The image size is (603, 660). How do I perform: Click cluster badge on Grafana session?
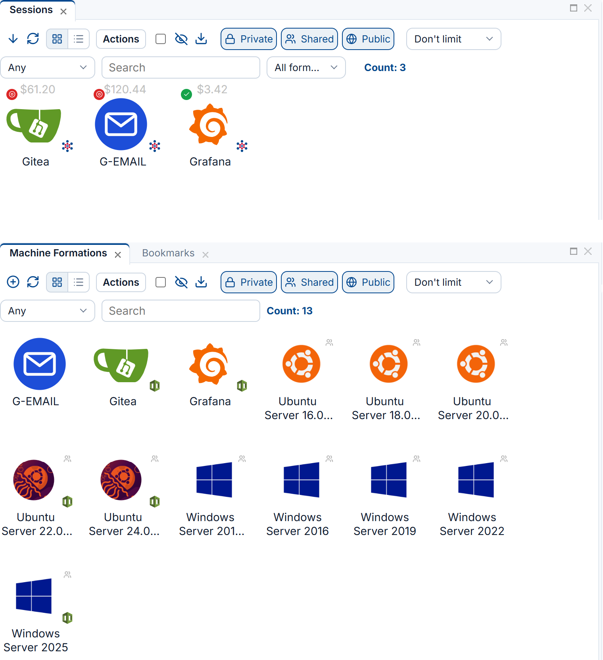(x=242, y=146)
